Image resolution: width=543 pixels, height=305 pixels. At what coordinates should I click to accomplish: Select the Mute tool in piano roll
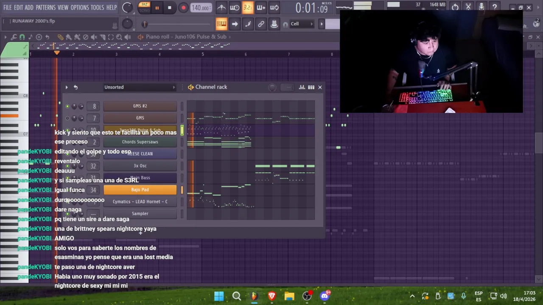click(x=94, y=37)
